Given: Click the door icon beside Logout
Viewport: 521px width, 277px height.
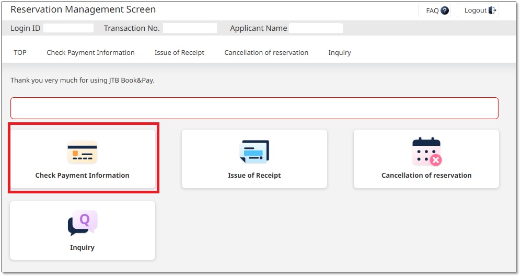Looking at the screenshot, I should point(492,10).
